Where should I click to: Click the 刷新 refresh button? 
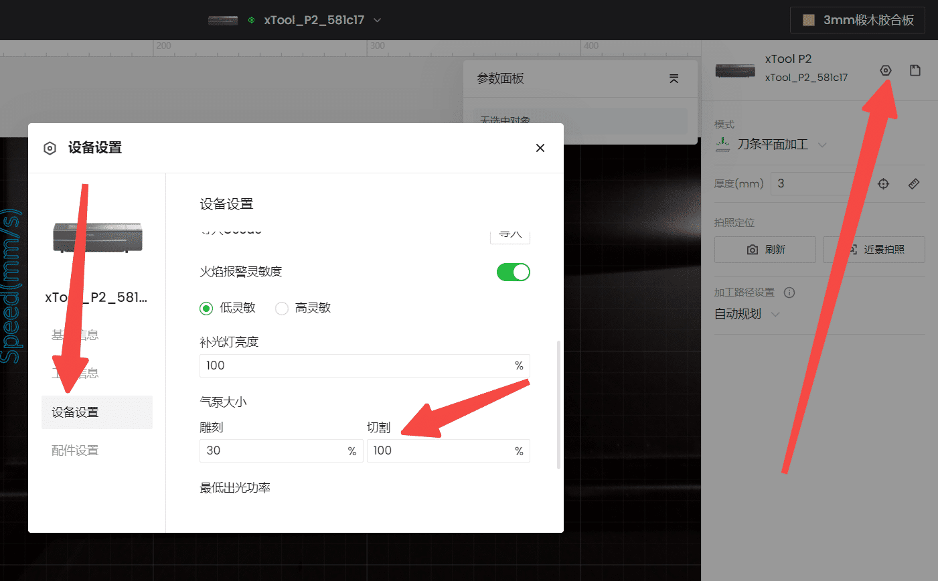[765, 250]
